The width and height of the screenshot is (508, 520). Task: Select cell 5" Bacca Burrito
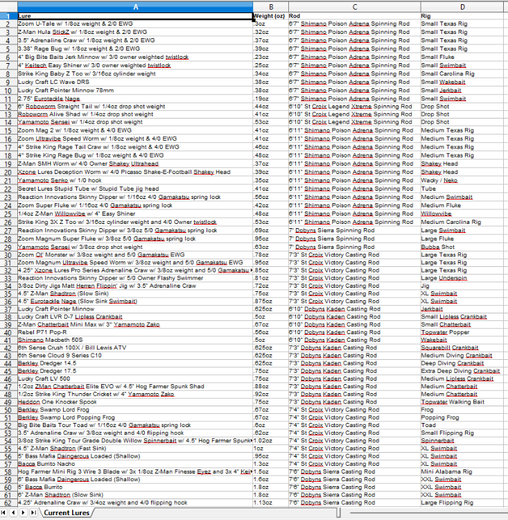tap(135, 487)
